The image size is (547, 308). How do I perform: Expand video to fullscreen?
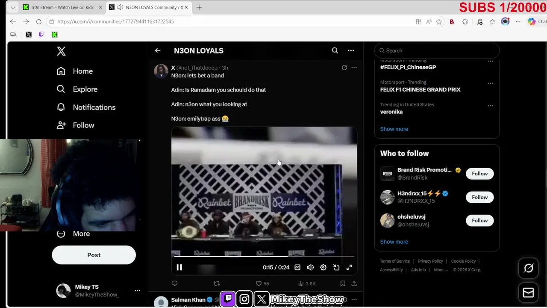click(349, 267)
